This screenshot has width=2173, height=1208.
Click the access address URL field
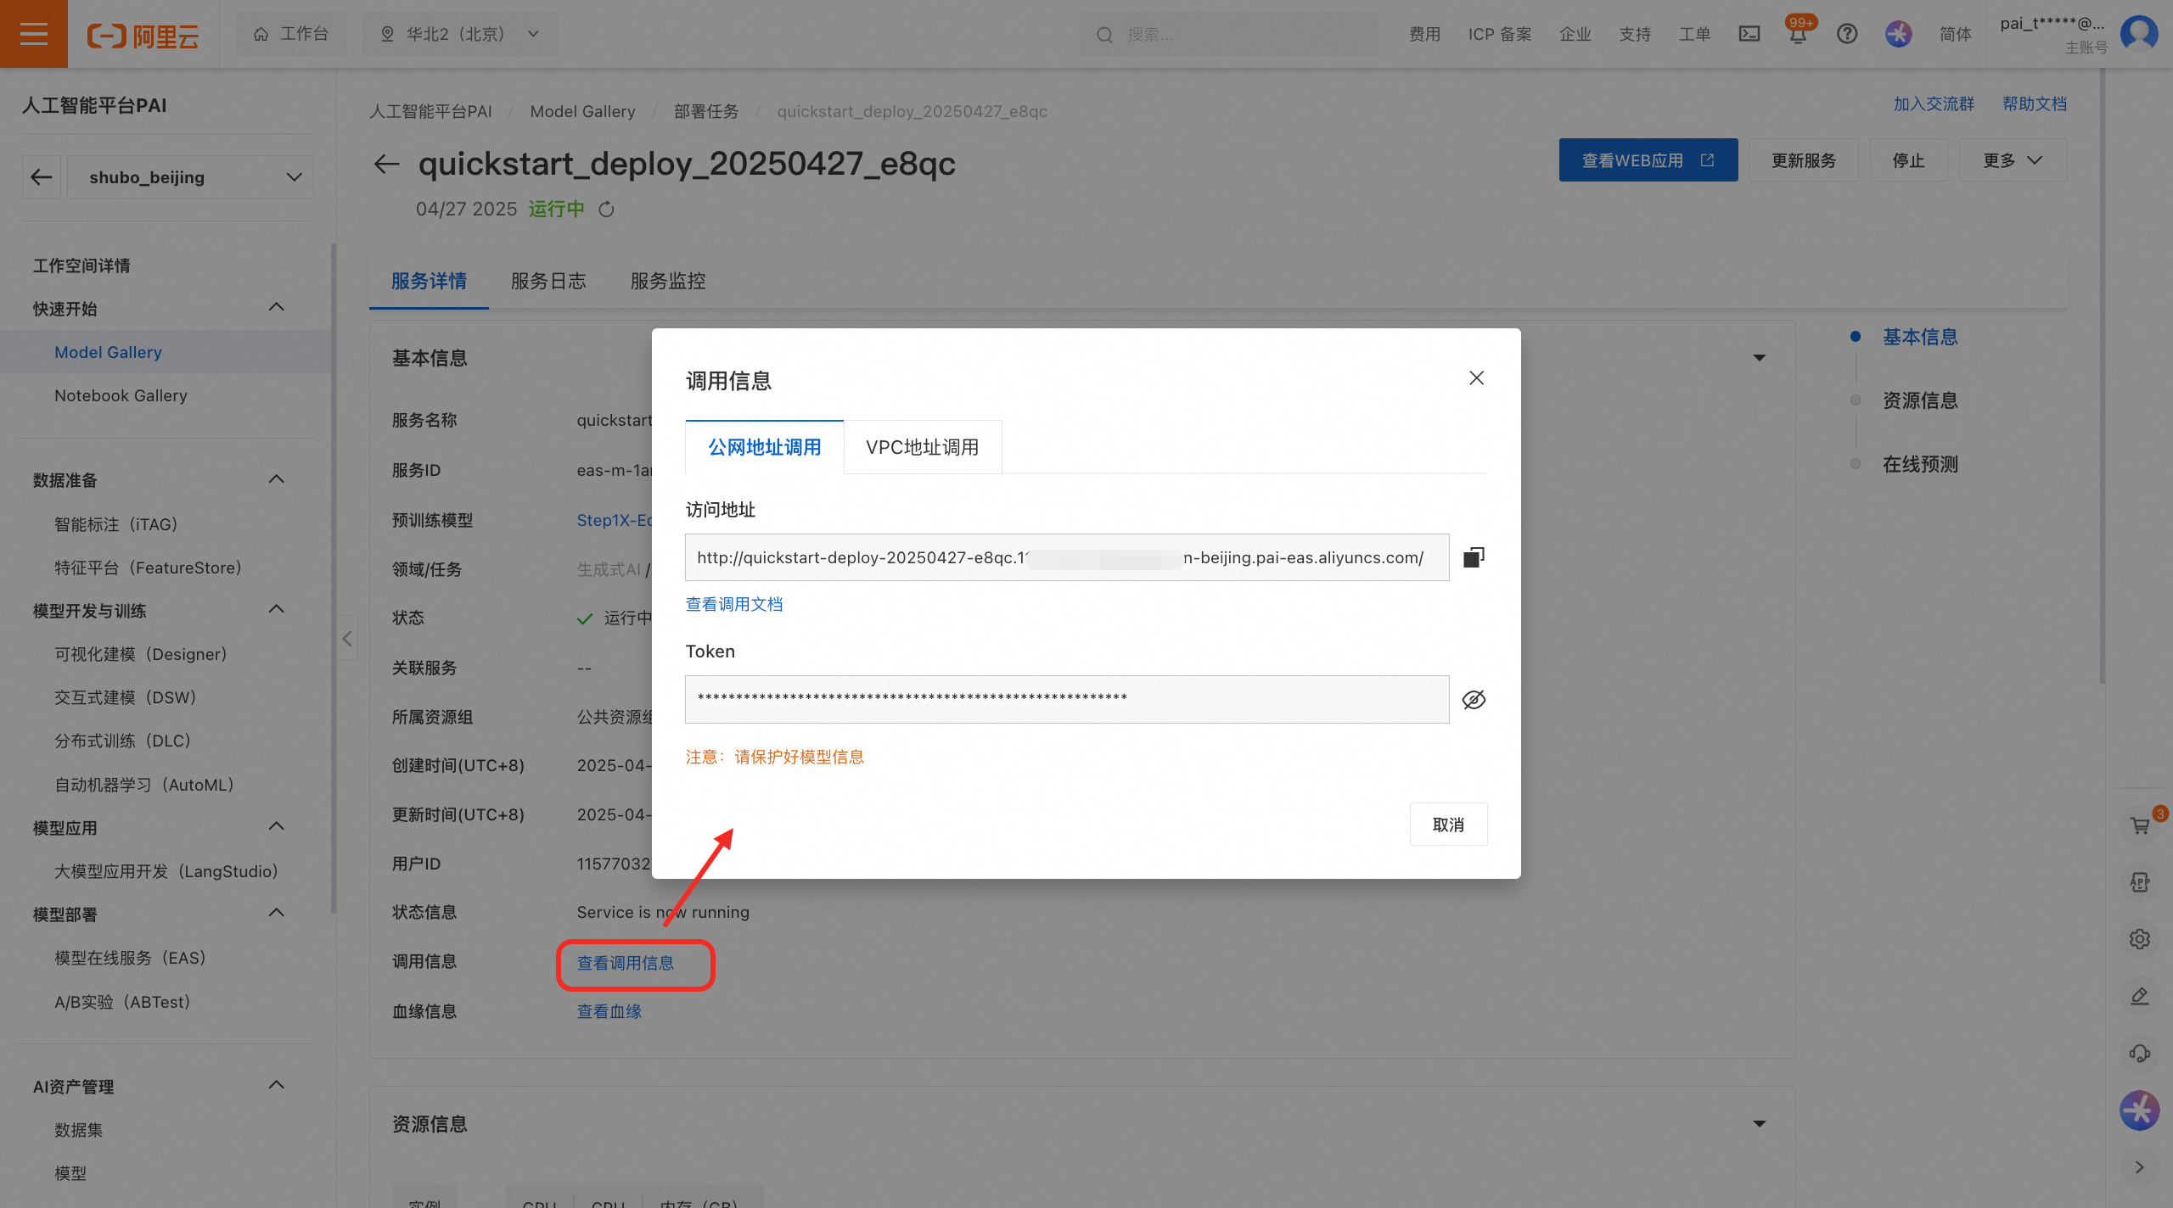[x=1067, y=557]
